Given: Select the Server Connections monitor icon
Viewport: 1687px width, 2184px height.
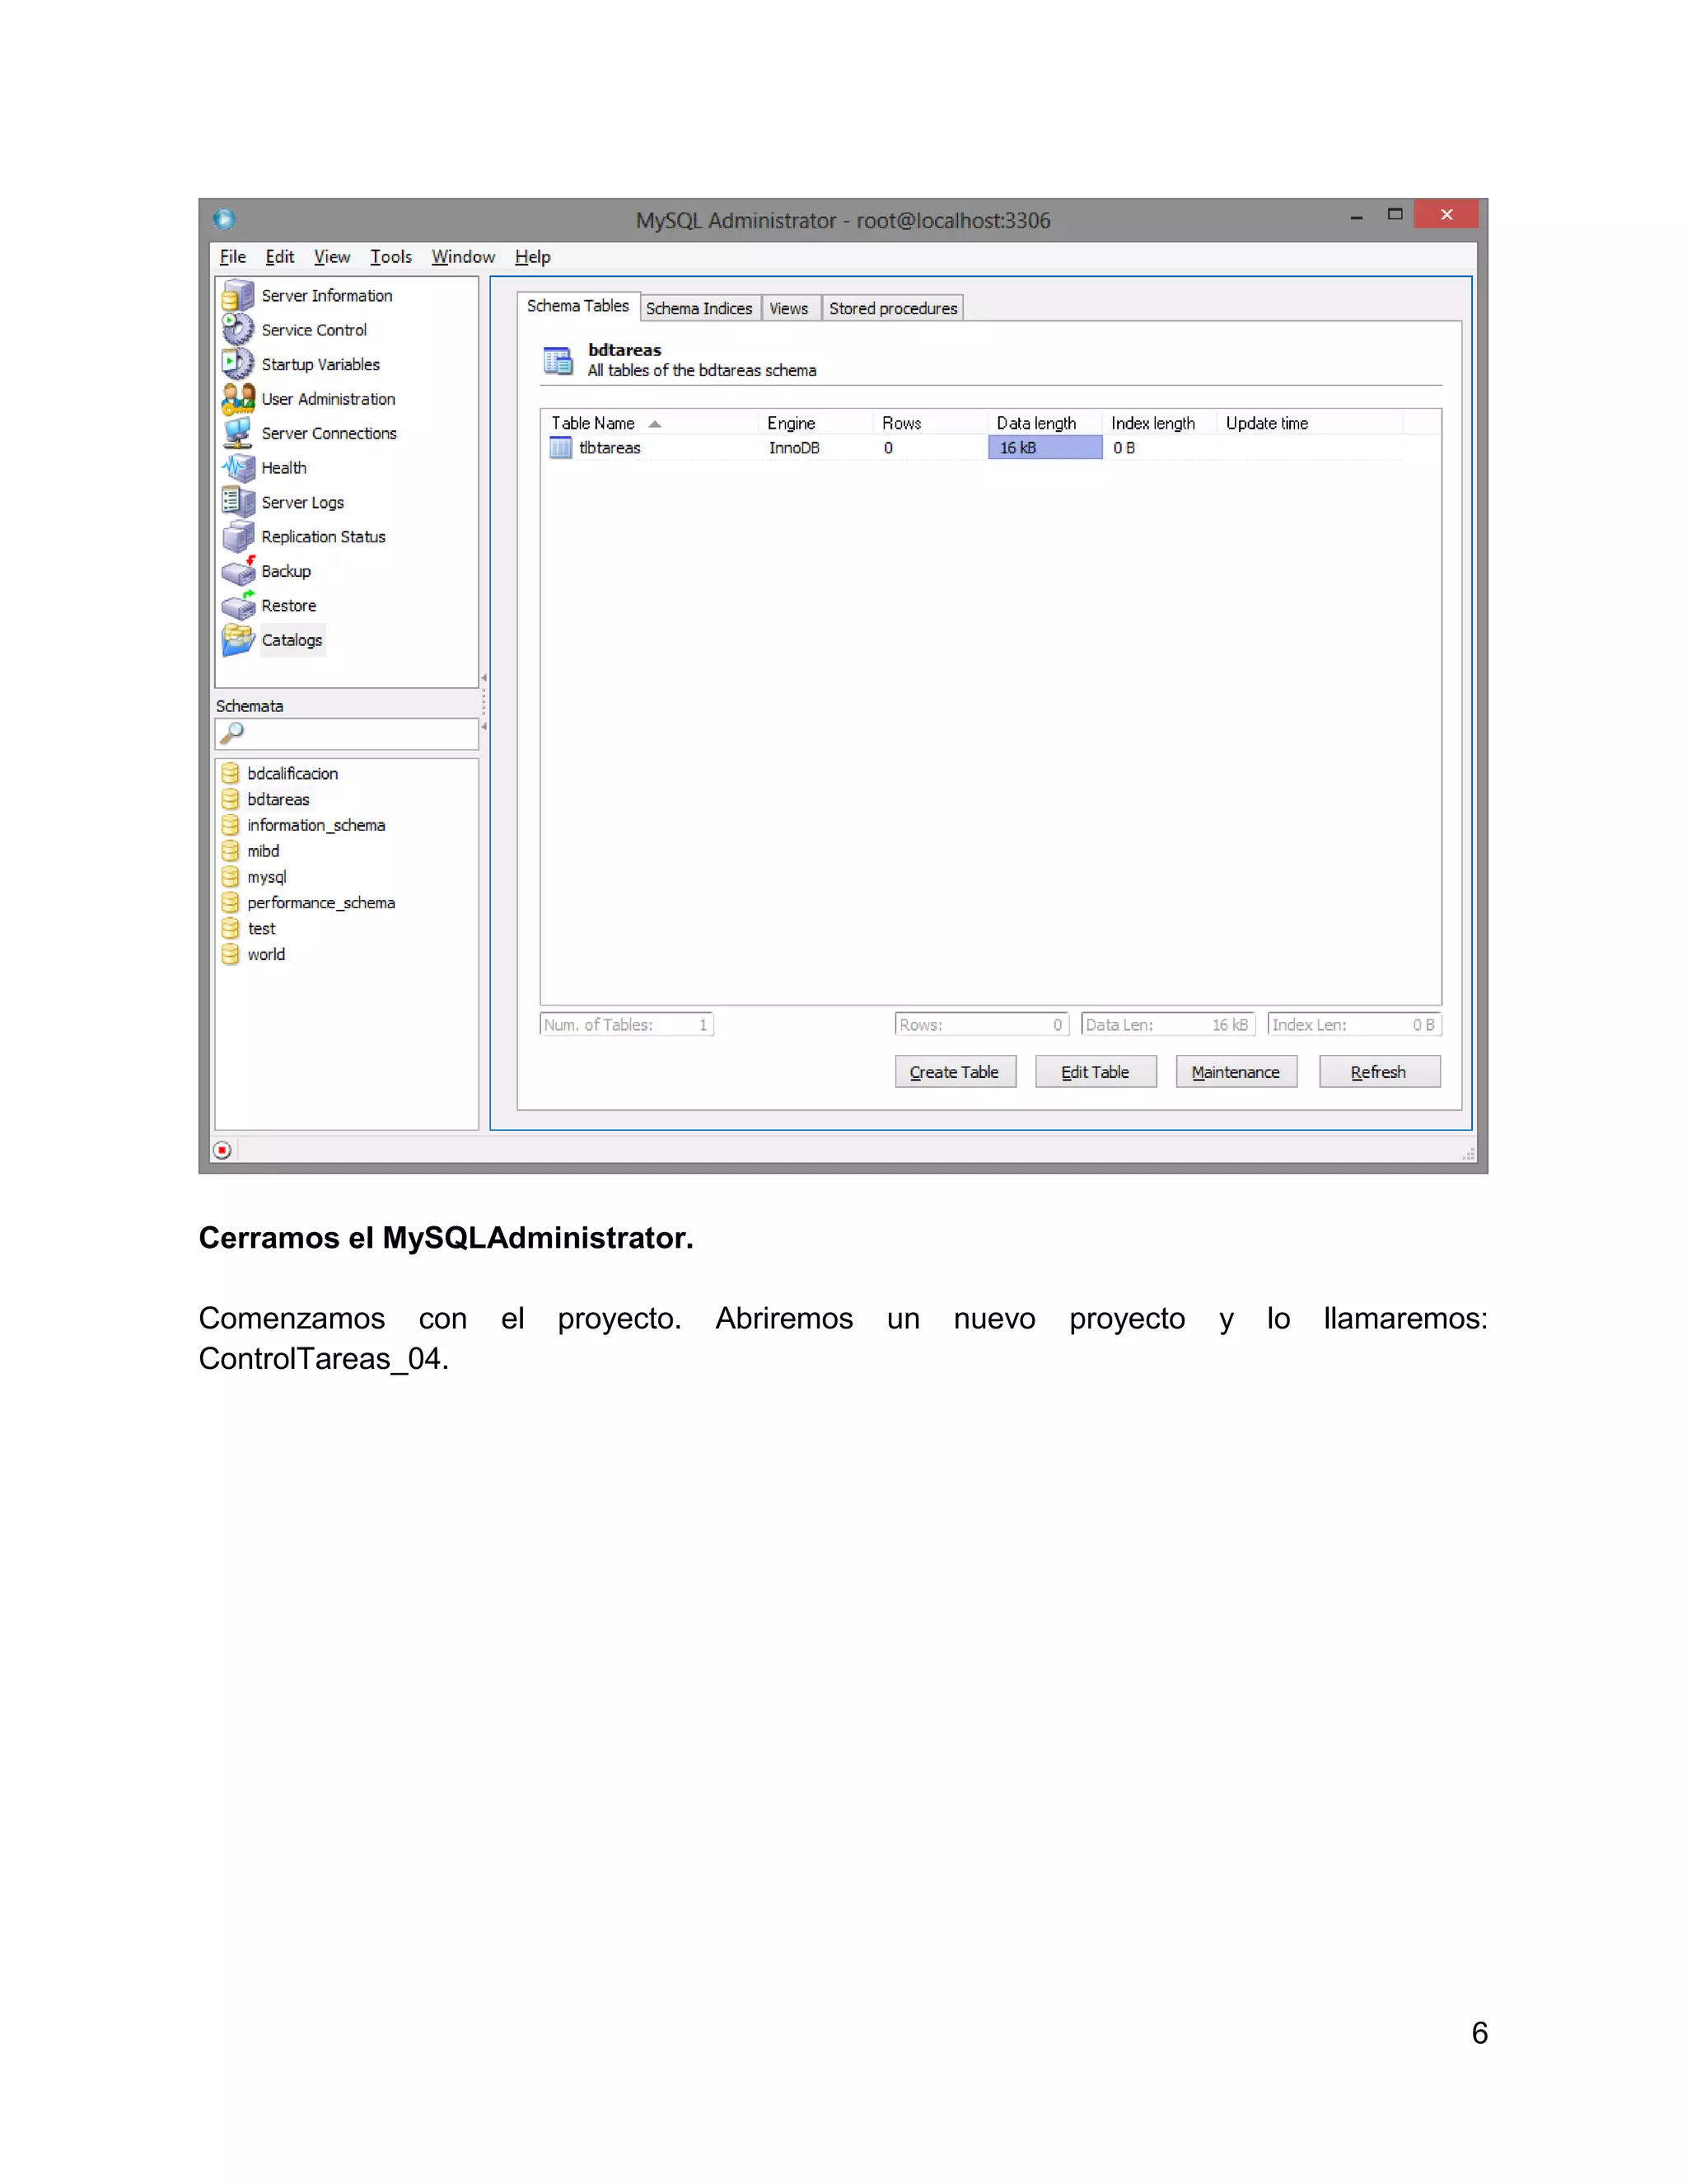Looking at the screenshot, I should pyautogui.click(x=238, y=433).
